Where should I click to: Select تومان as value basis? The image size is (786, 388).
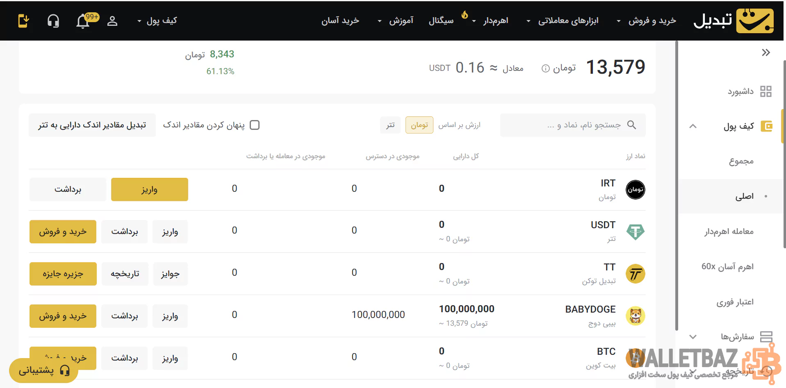(419, 125)
